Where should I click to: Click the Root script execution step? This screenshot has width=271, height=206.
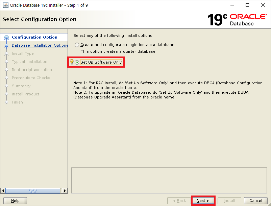pos(32,70)
